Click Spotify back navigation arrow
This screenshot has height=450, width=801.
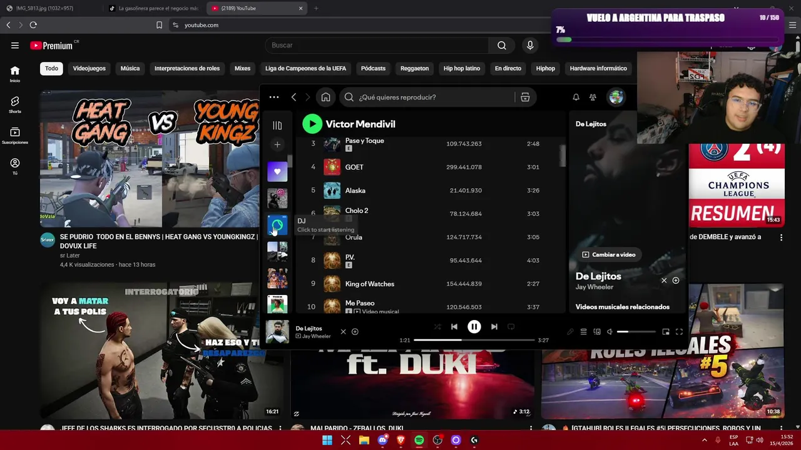coord(293,97)
